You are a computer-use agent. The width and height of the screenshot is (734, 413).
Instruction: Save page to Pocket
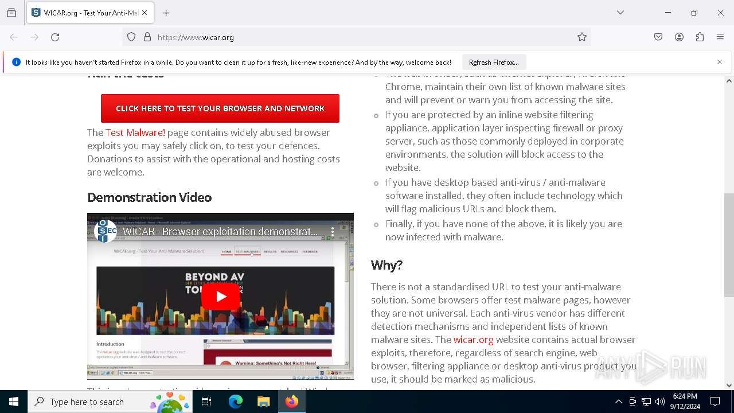point(658,37)
